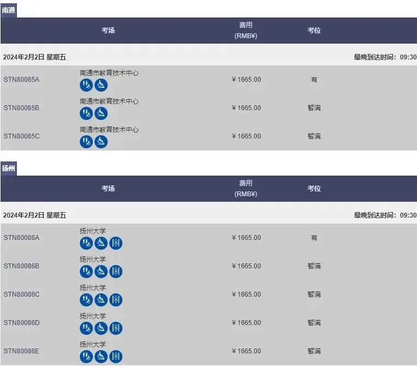417x367 pixels.
Task: Open test center code STN80086E
Action: click(21, 351)
